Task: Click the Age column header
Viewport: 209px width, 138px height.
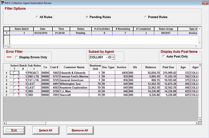Action: click(183, 67)
